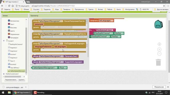170x95 pixels.
Task: Select the Массивы blocks category
Action: (13, 27)
